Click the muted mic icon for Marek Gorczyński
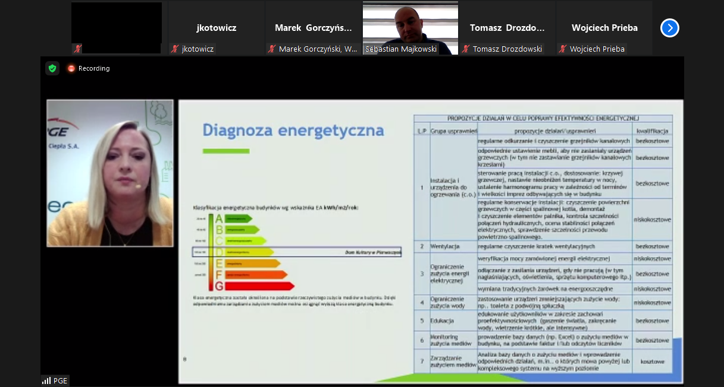The image size is (724, 387). 272,49
